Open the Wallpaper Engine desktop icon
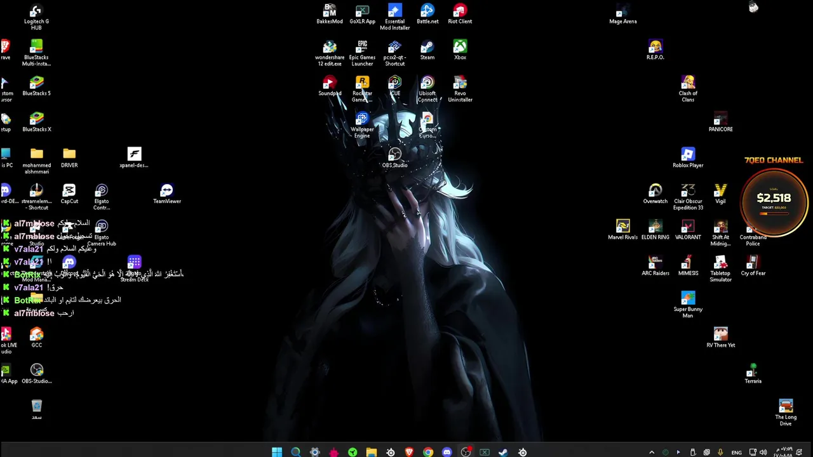813x457 pixels. (x=362, y=125)
